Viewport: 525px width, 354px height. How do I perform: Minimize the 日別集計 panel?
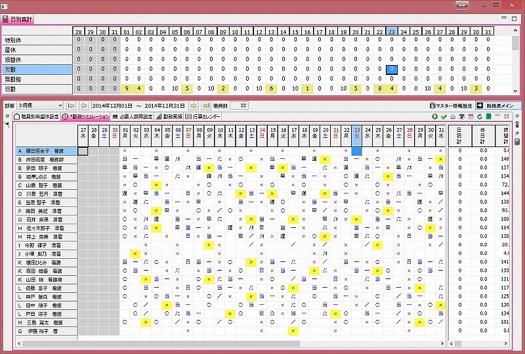click(x=504, y=18)
